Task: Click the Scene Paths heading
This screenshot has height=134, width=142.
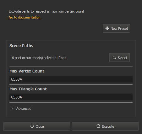Action: 21,46
